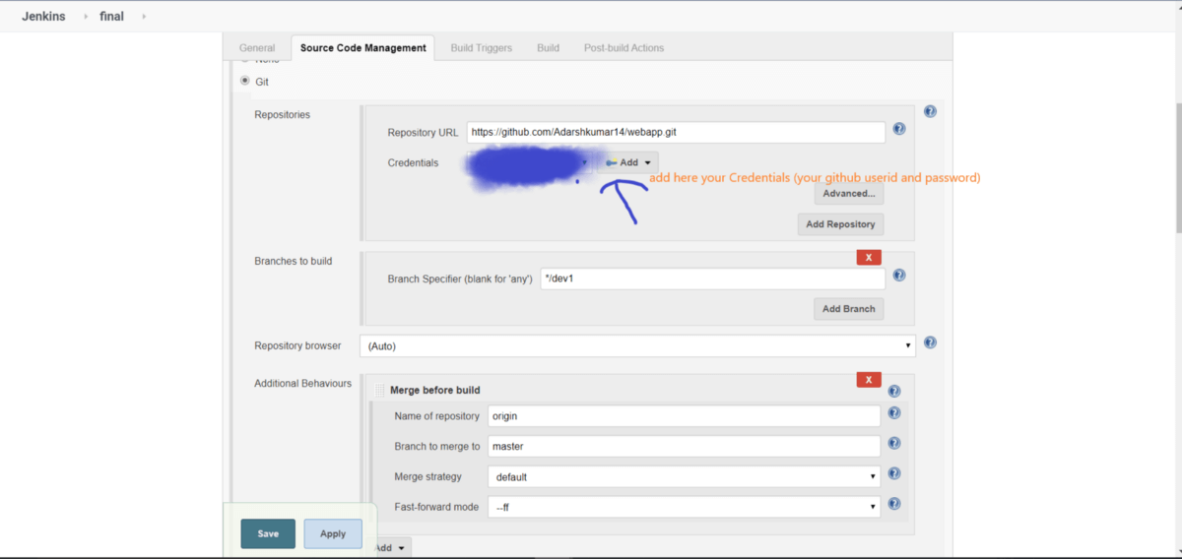Focus the Repository URL field
The height and width of the screenshot is (559, 1182).
(x=676, y=132)
